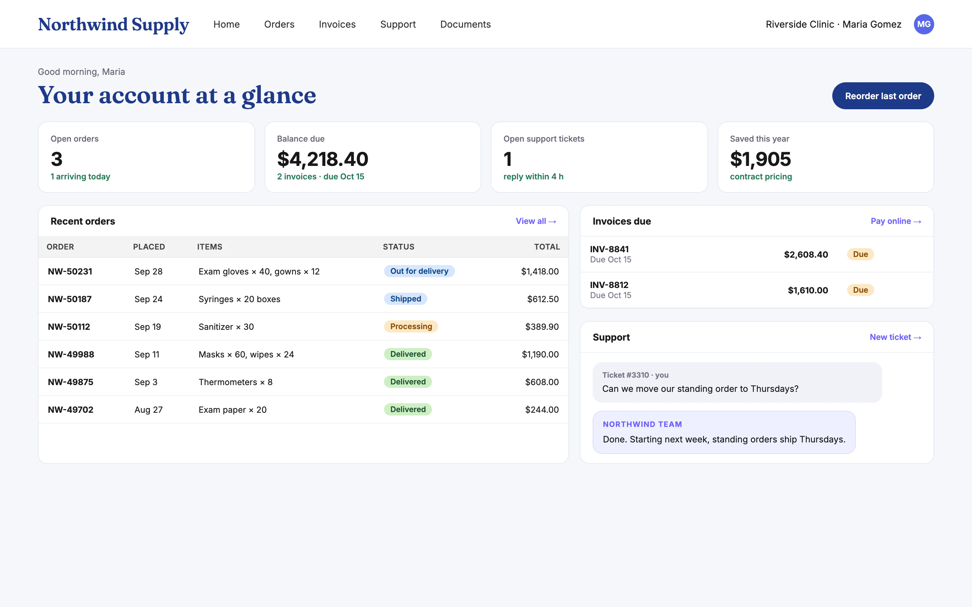This screenshot has height=607, width=972.
Task: Open the Documents nav item
Action: pyautogui.click(x=465, y=24)
